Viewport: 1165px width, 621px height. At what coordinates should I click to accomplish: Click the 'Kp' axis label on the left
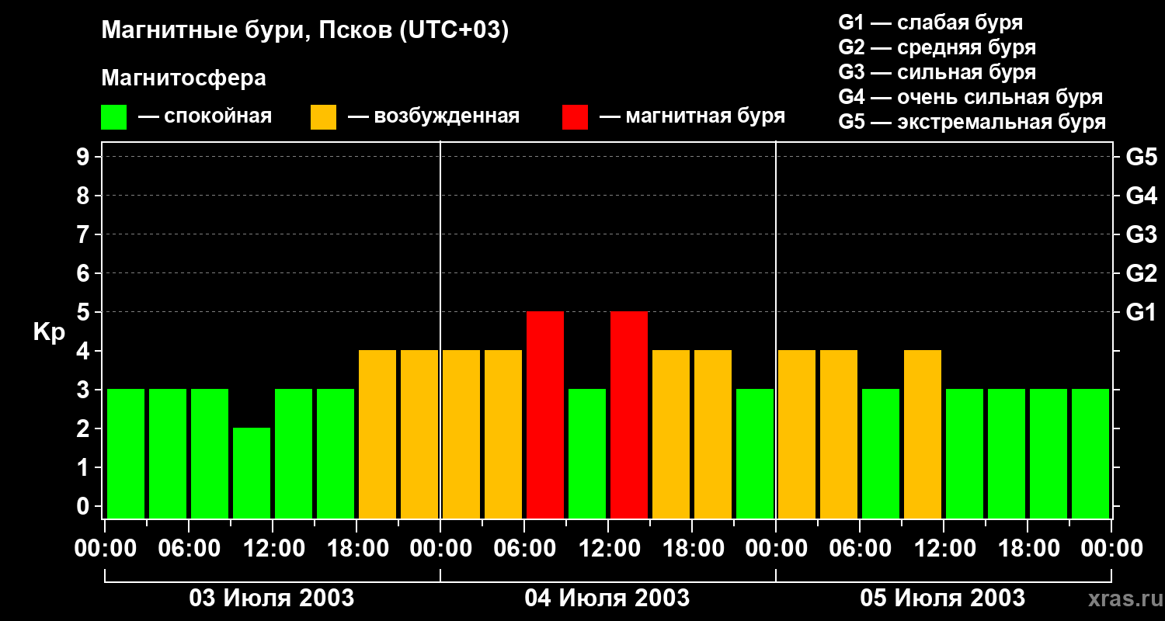(49, 332)
